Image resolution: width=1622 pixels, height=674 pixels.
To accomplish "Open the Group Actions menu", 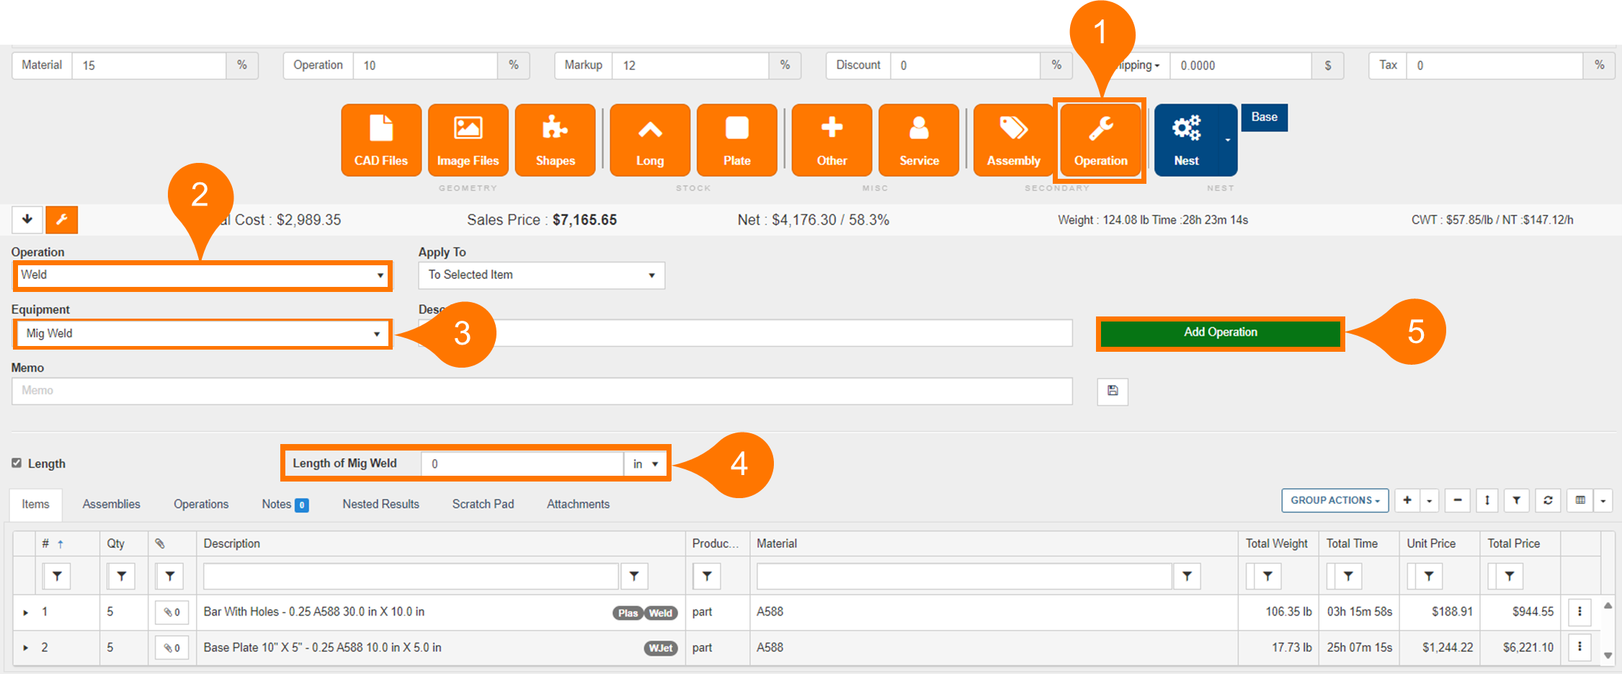I will [1334, 500].
